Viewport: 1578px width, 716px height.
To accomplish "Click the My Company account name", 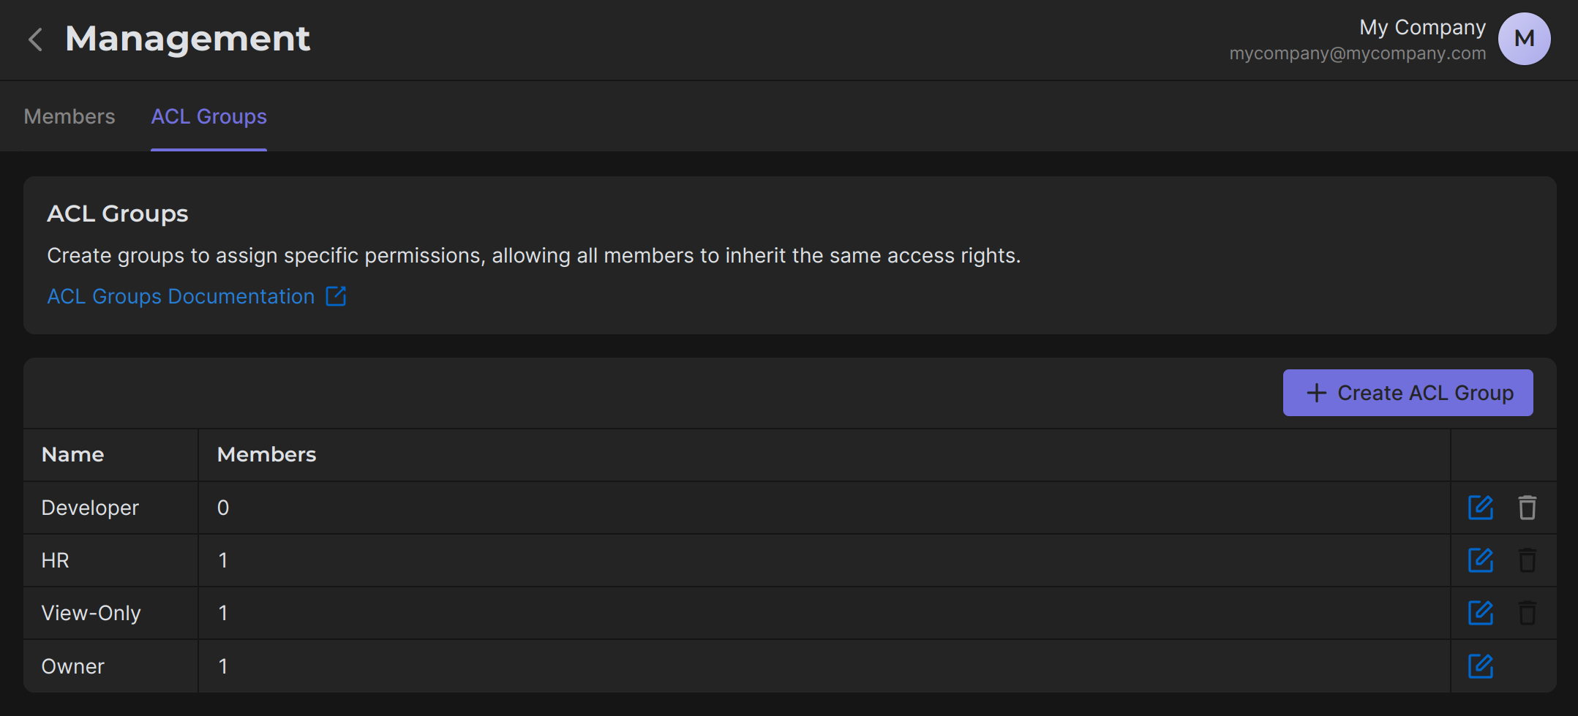I will click(x=1422, y=28).
